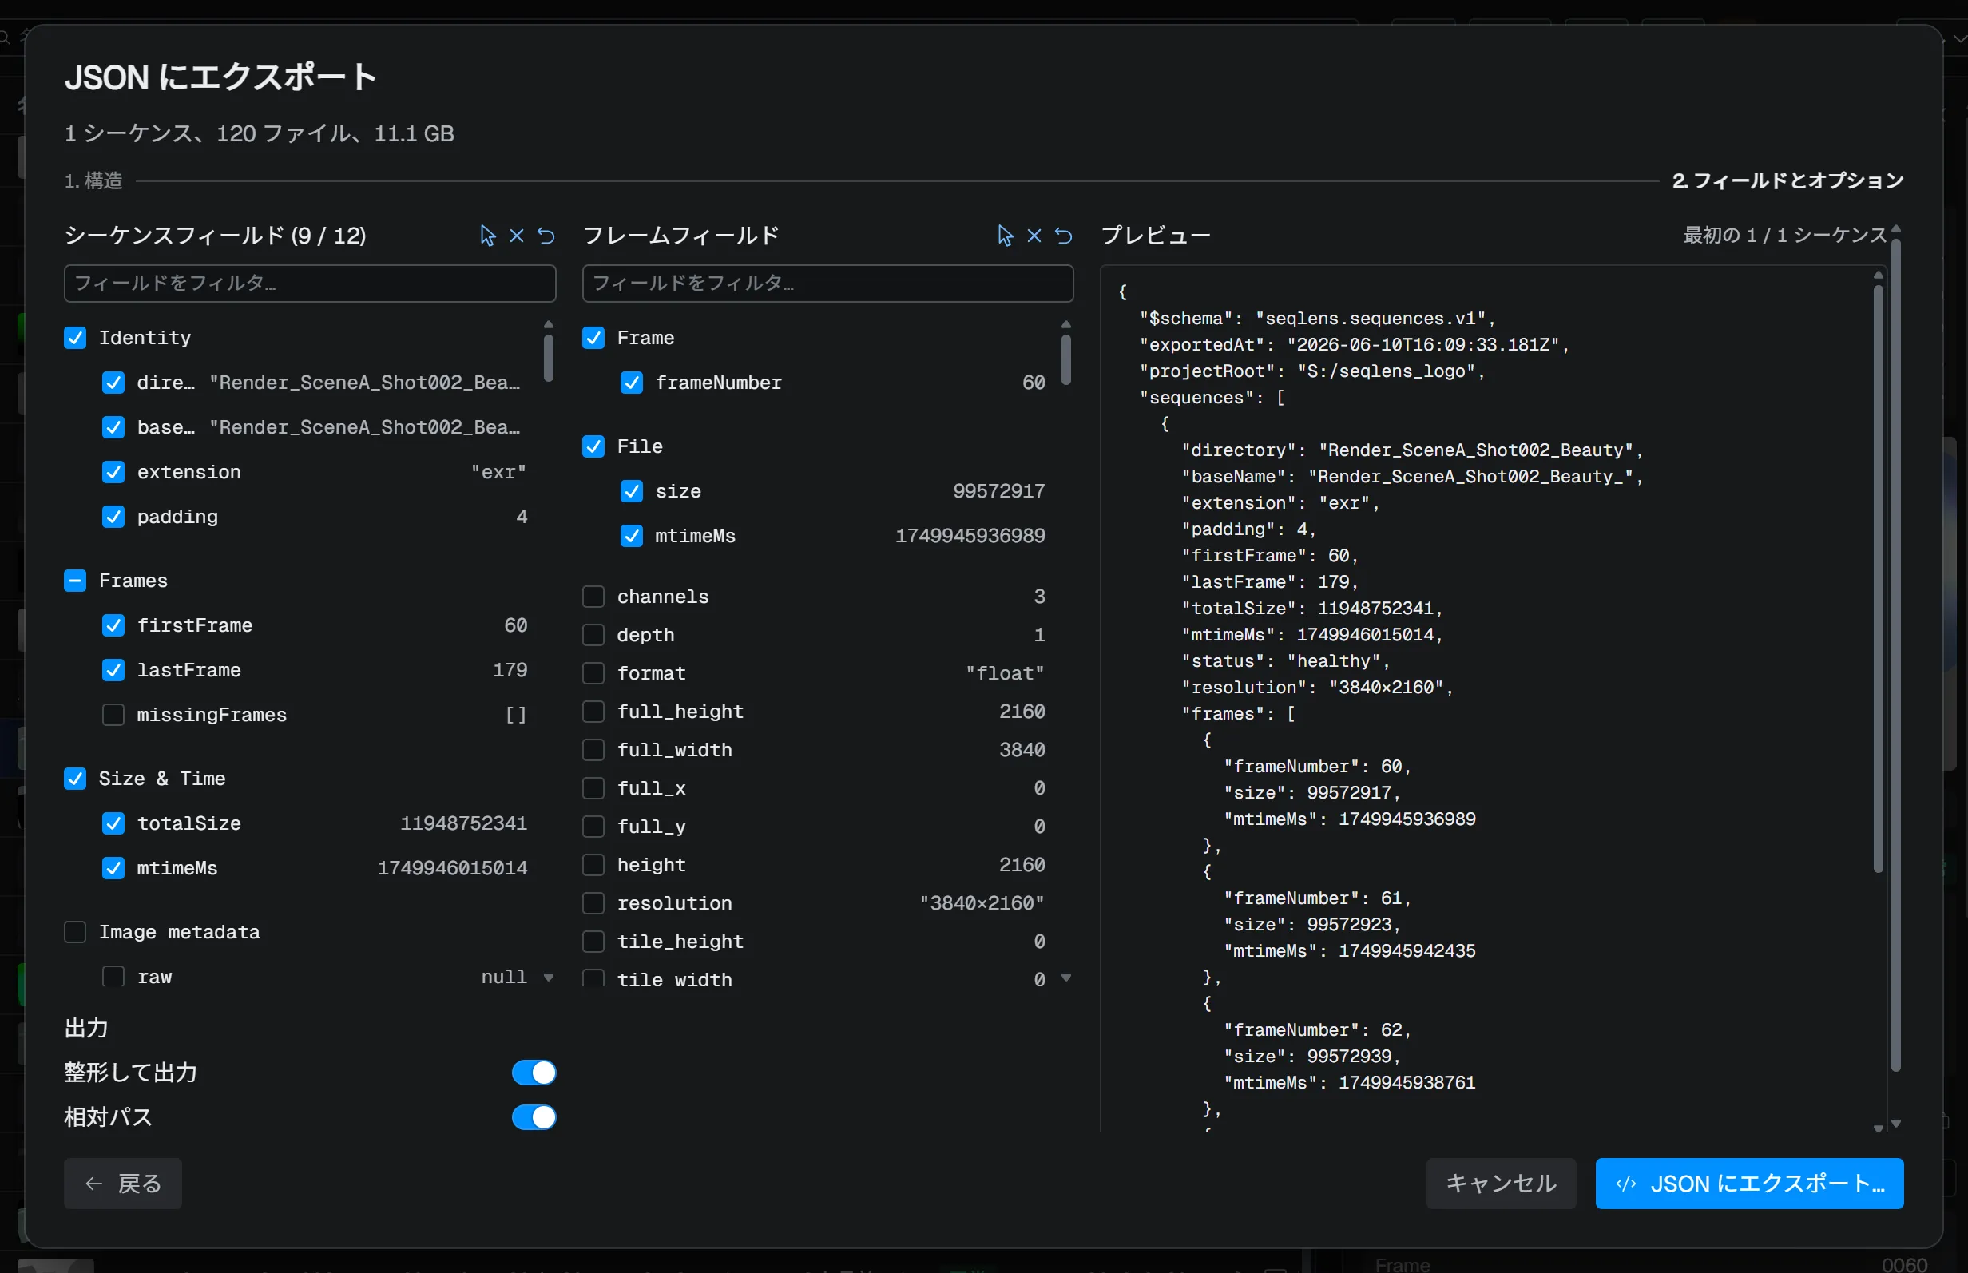1968x1273 pixels.
Task: Click select-all cursor icon for frame fields
Action: [1005, 236]
